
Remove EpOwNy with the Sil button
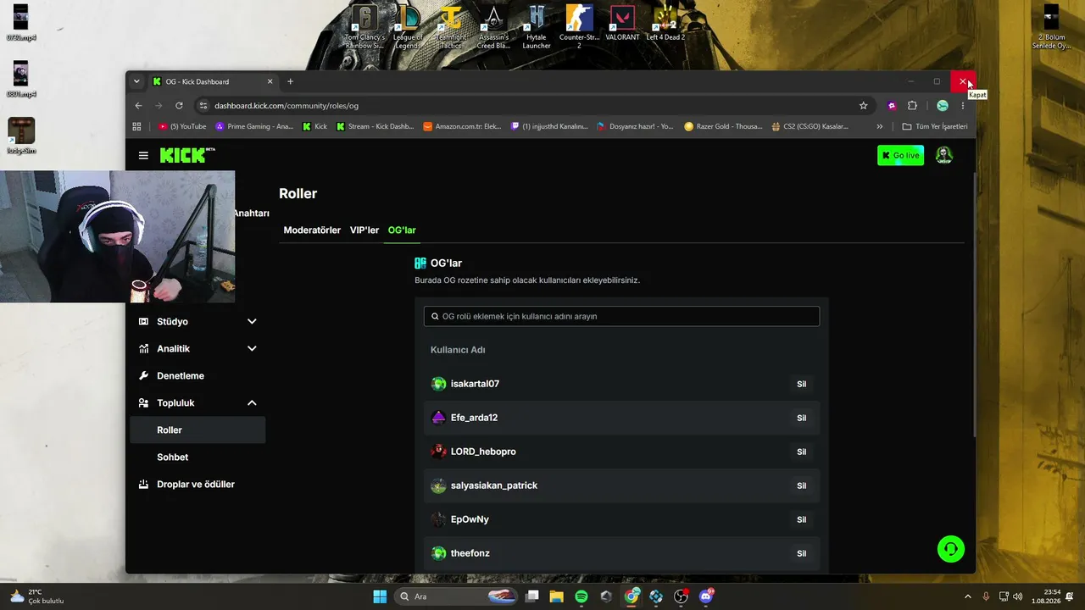coord(801,519)
